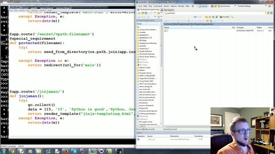
Task: Open Firefox from the taskbar
Action: point(66,151)
